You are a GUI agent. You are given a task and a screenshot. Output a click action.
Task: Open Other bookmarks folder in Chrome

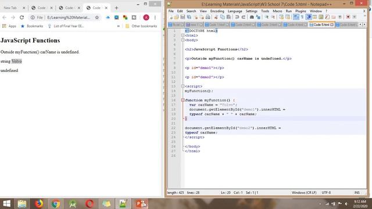141,26
